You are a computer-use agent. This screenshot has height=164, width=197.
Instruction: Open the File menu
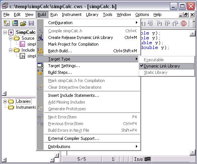tap(6, 14)
